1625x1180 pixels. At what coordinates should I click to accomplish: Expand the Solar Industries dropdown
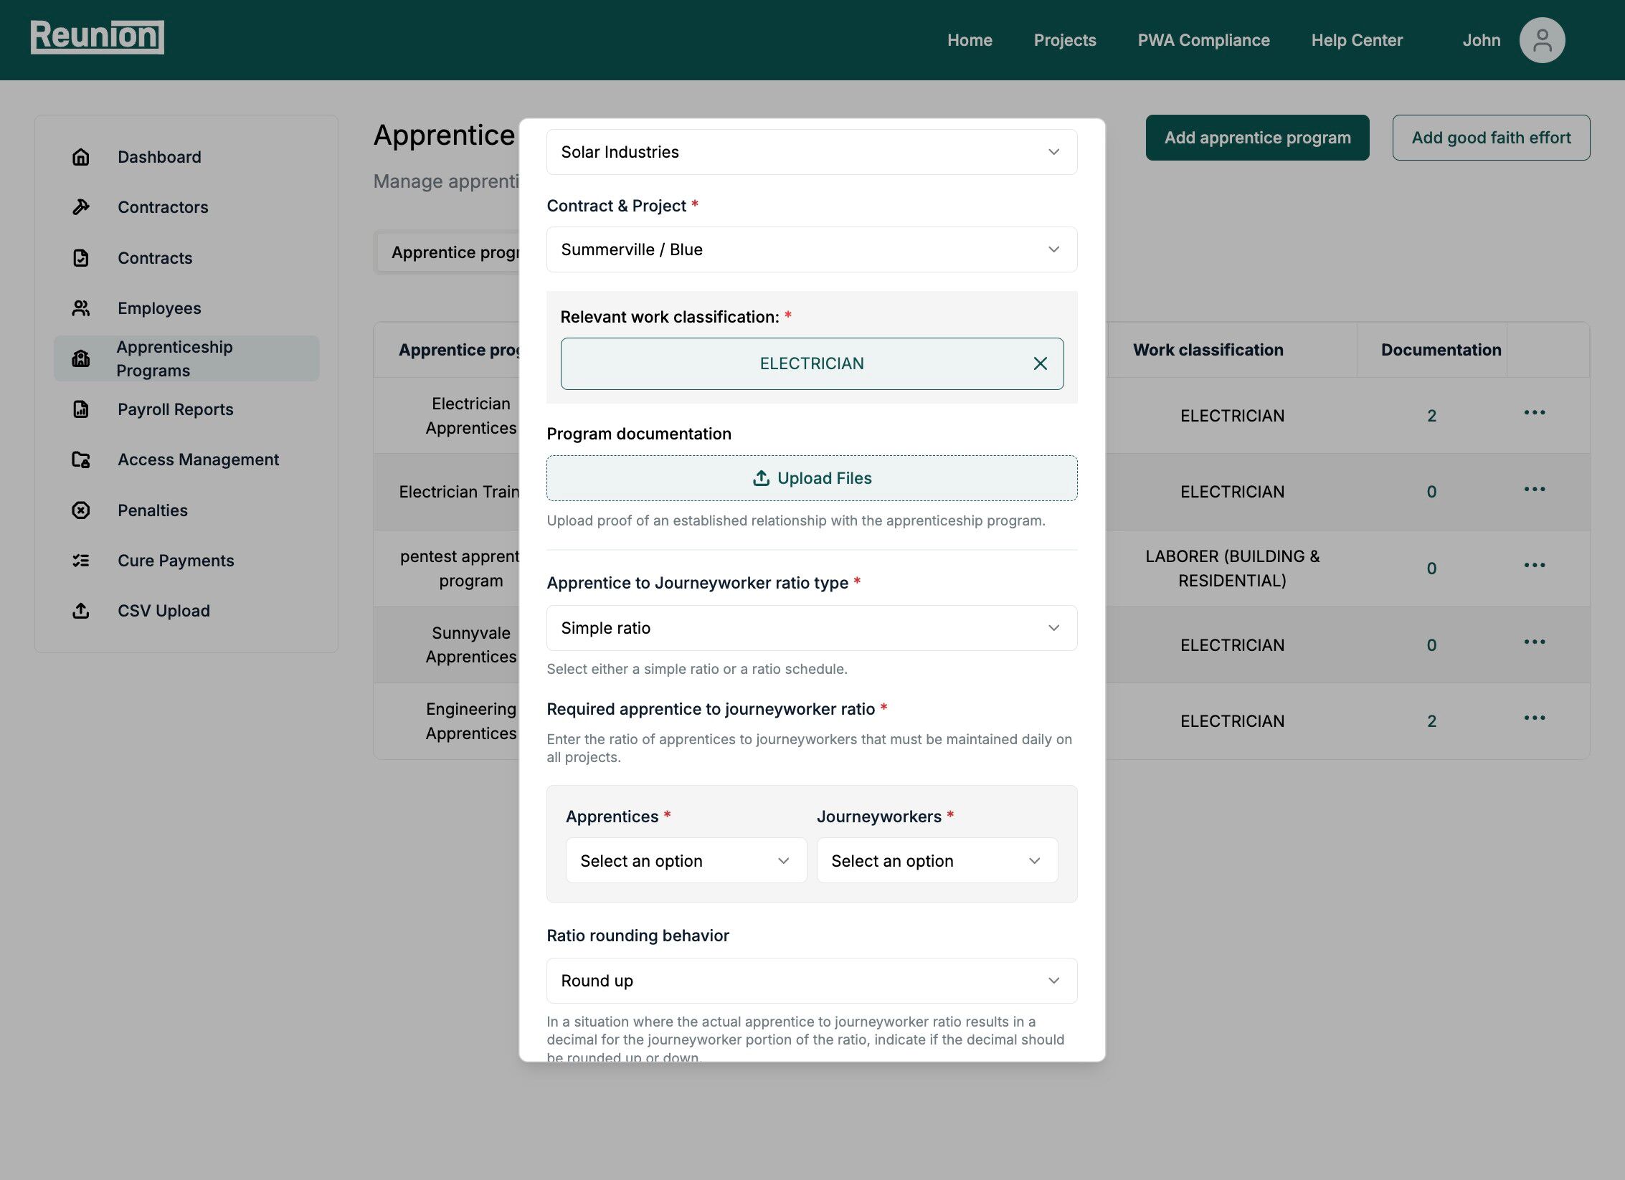point(811,152)
